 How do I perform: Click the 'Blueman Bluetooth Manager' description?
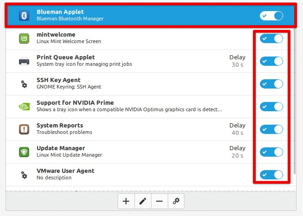pyautogui.click(x=70, y=19)
